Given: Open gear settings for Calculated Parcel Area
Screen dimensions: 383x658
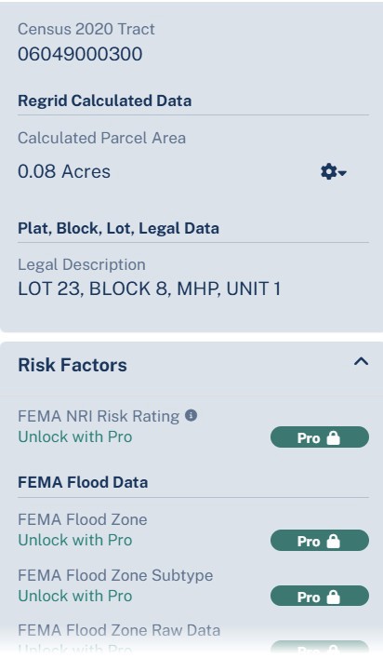Looking at the screenshot, I should coord(333,172).
